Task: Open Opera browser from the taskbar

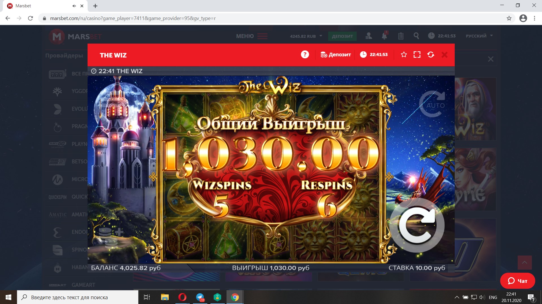Action: pyautogui.click(x=182, y=297)
